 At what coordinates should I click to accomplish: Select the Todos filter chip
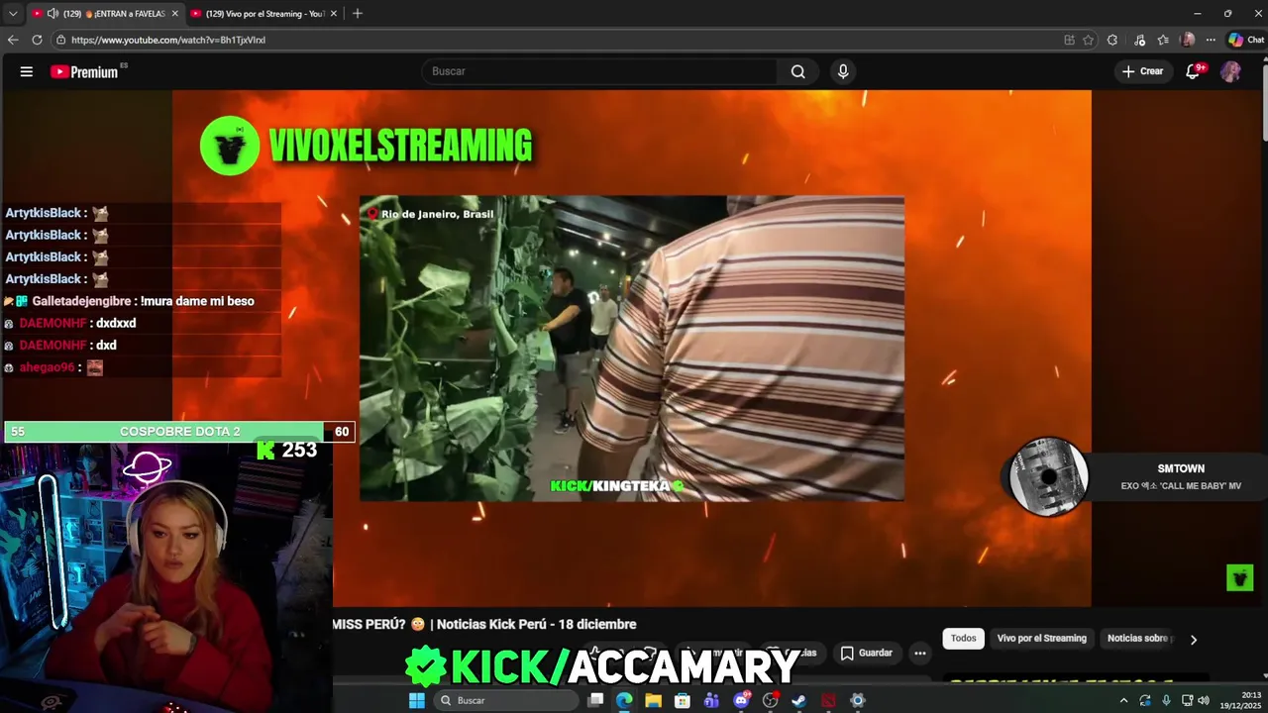pos(964,639)
